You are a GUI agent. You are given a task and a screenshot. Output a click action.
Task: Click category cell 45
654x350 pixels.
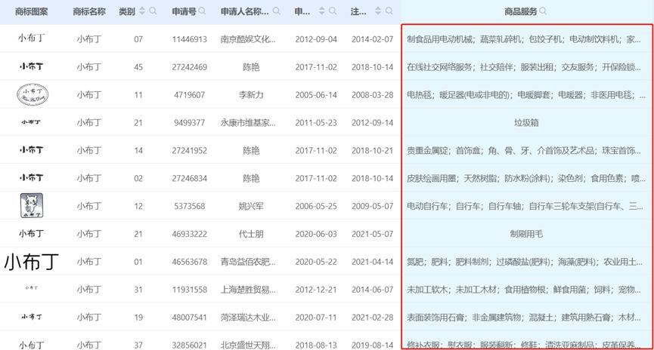click(x=138, y=67)
